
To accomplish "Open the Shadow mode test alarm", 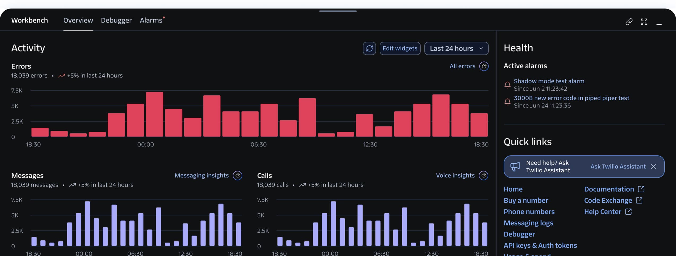I will 549,81.
